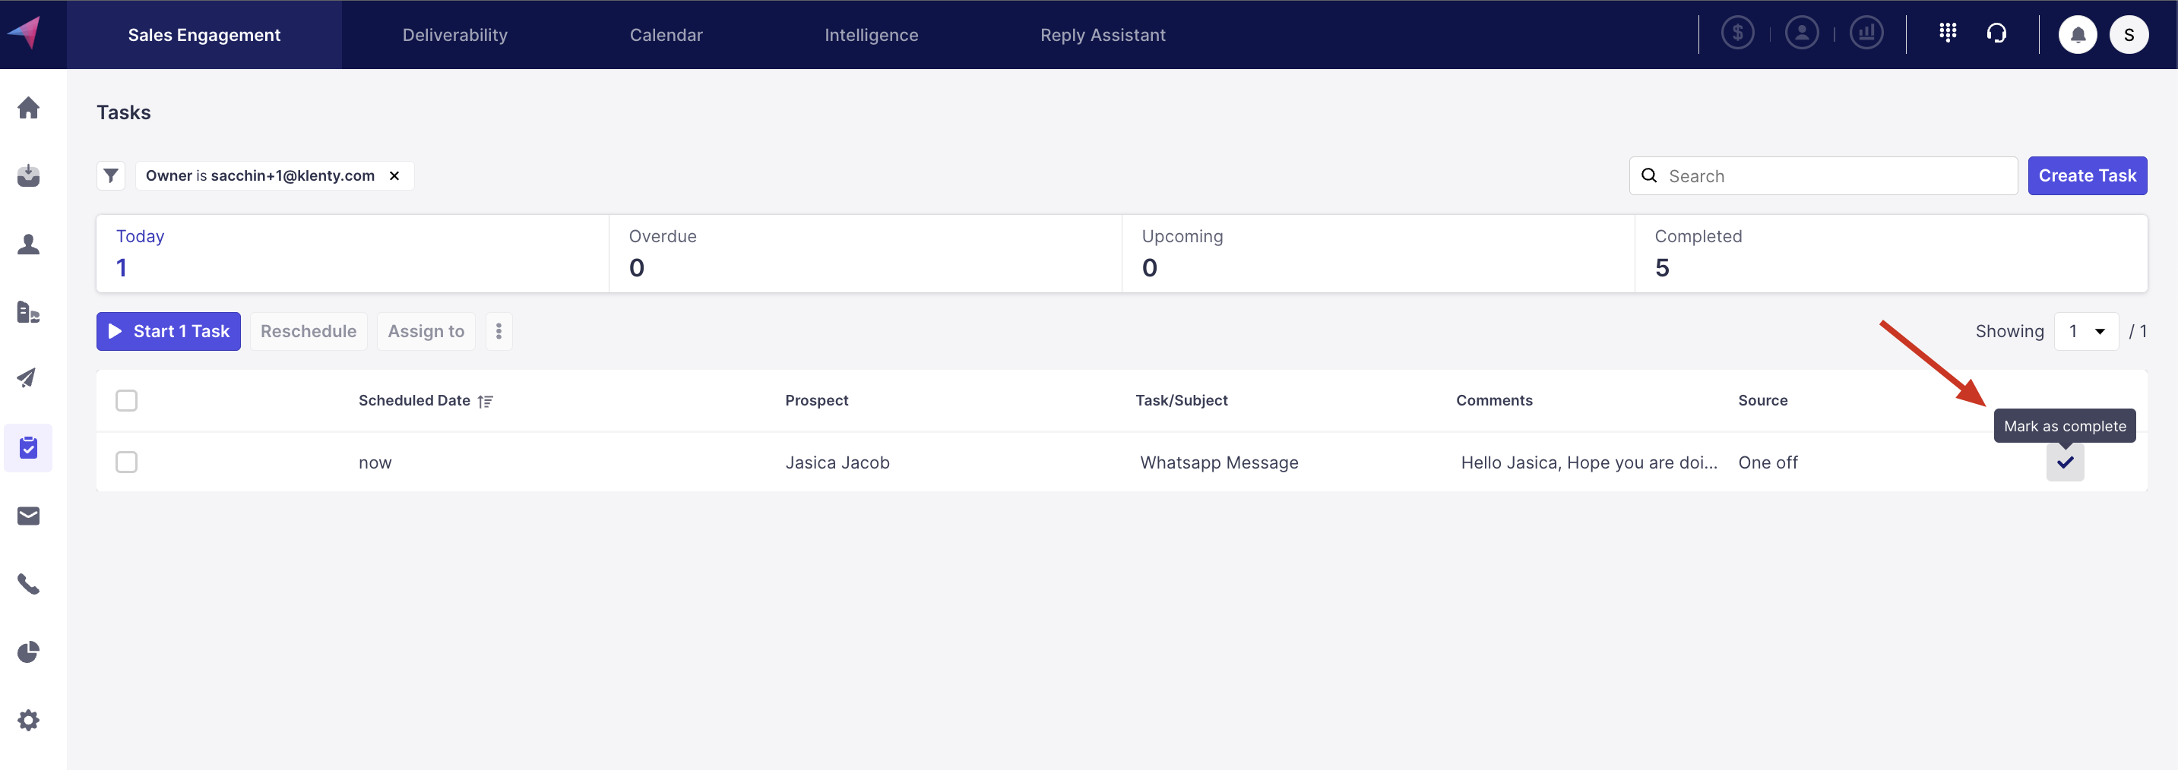Screen dimensions: 2178x770
Task: Open the Tasks clipboard icon in sidebar
Action: (29, 447)
